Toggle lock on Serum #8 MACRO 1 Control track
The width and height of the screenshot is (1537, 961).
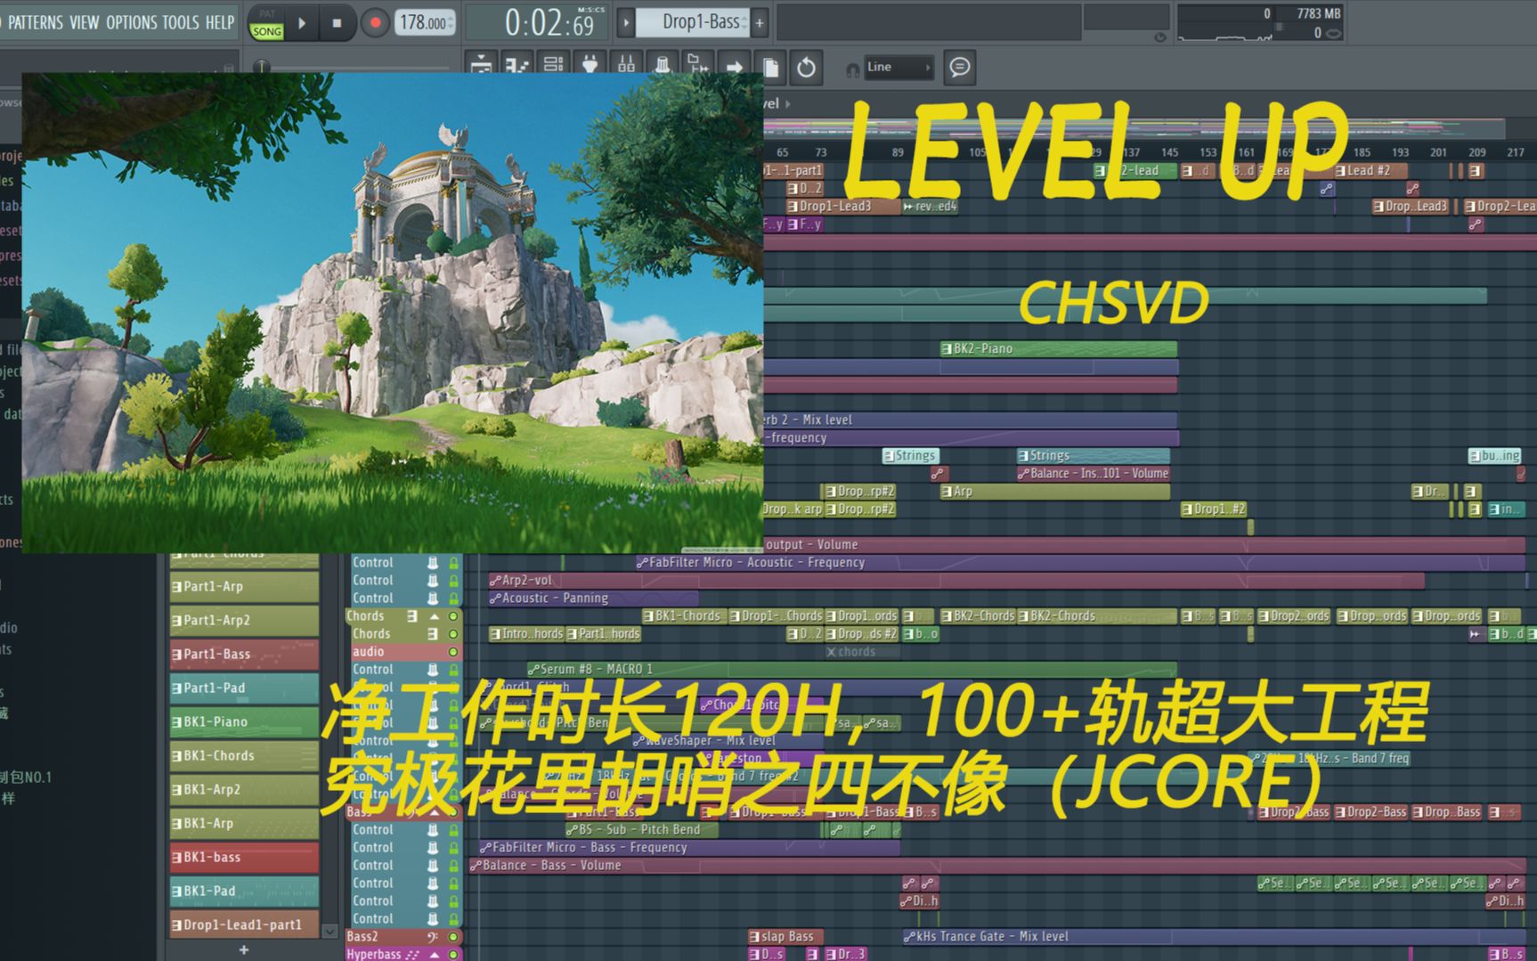(x=453, y=670)
